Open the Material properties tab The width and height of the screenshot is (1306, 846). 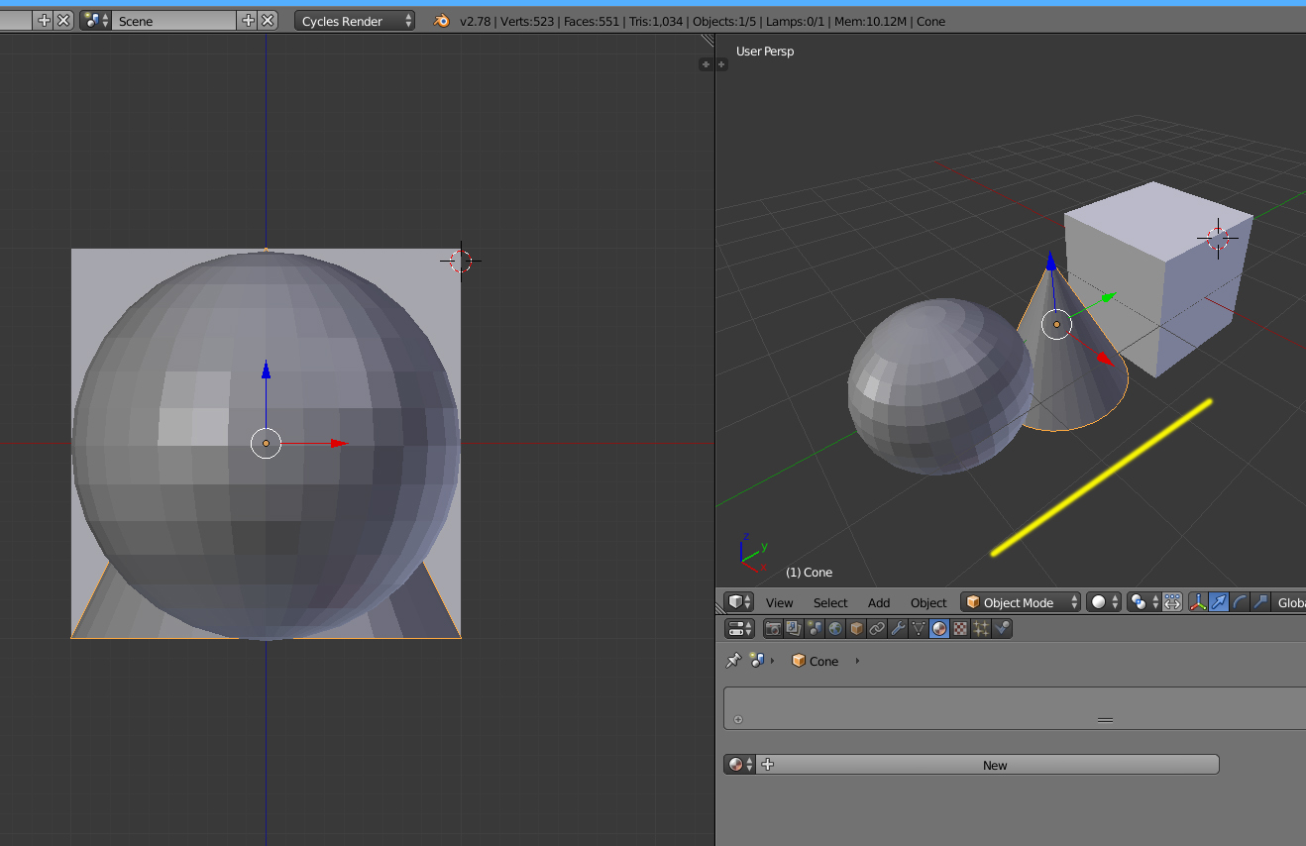939,628
